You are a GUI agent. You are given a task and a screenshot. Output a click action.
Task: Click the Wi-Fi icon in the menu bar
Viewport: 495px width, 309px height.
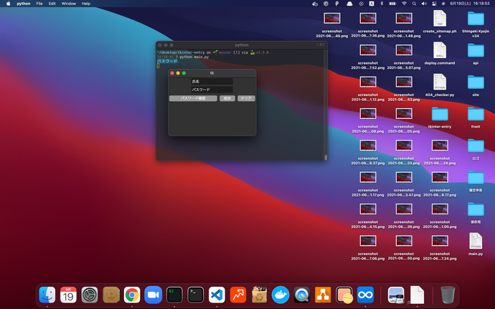click(404, 4)
